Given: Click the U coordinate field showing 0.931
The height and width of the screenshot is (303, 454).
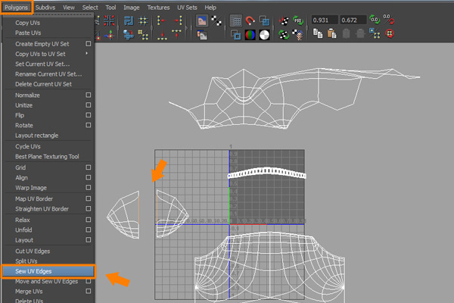Looking at the screenshot, I should click(324, 20).
